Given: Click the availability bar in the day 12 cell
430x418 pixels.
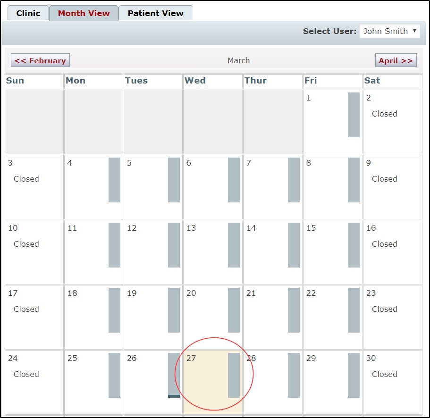Looking at the screenshot, I should 174,245.
